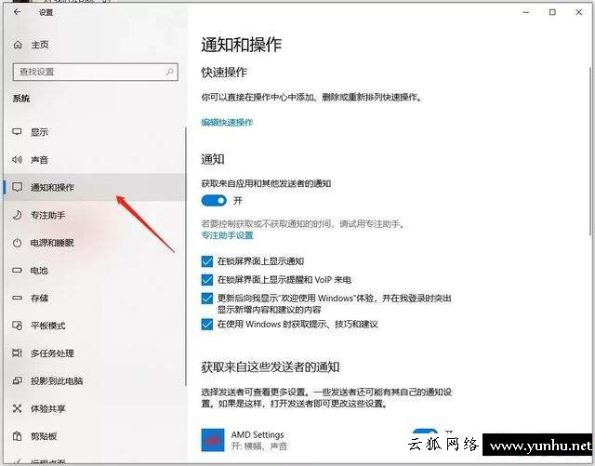595x466 pixels.
Task: Open 电源和睡眠 settings page
Action: tap(95, 243)
